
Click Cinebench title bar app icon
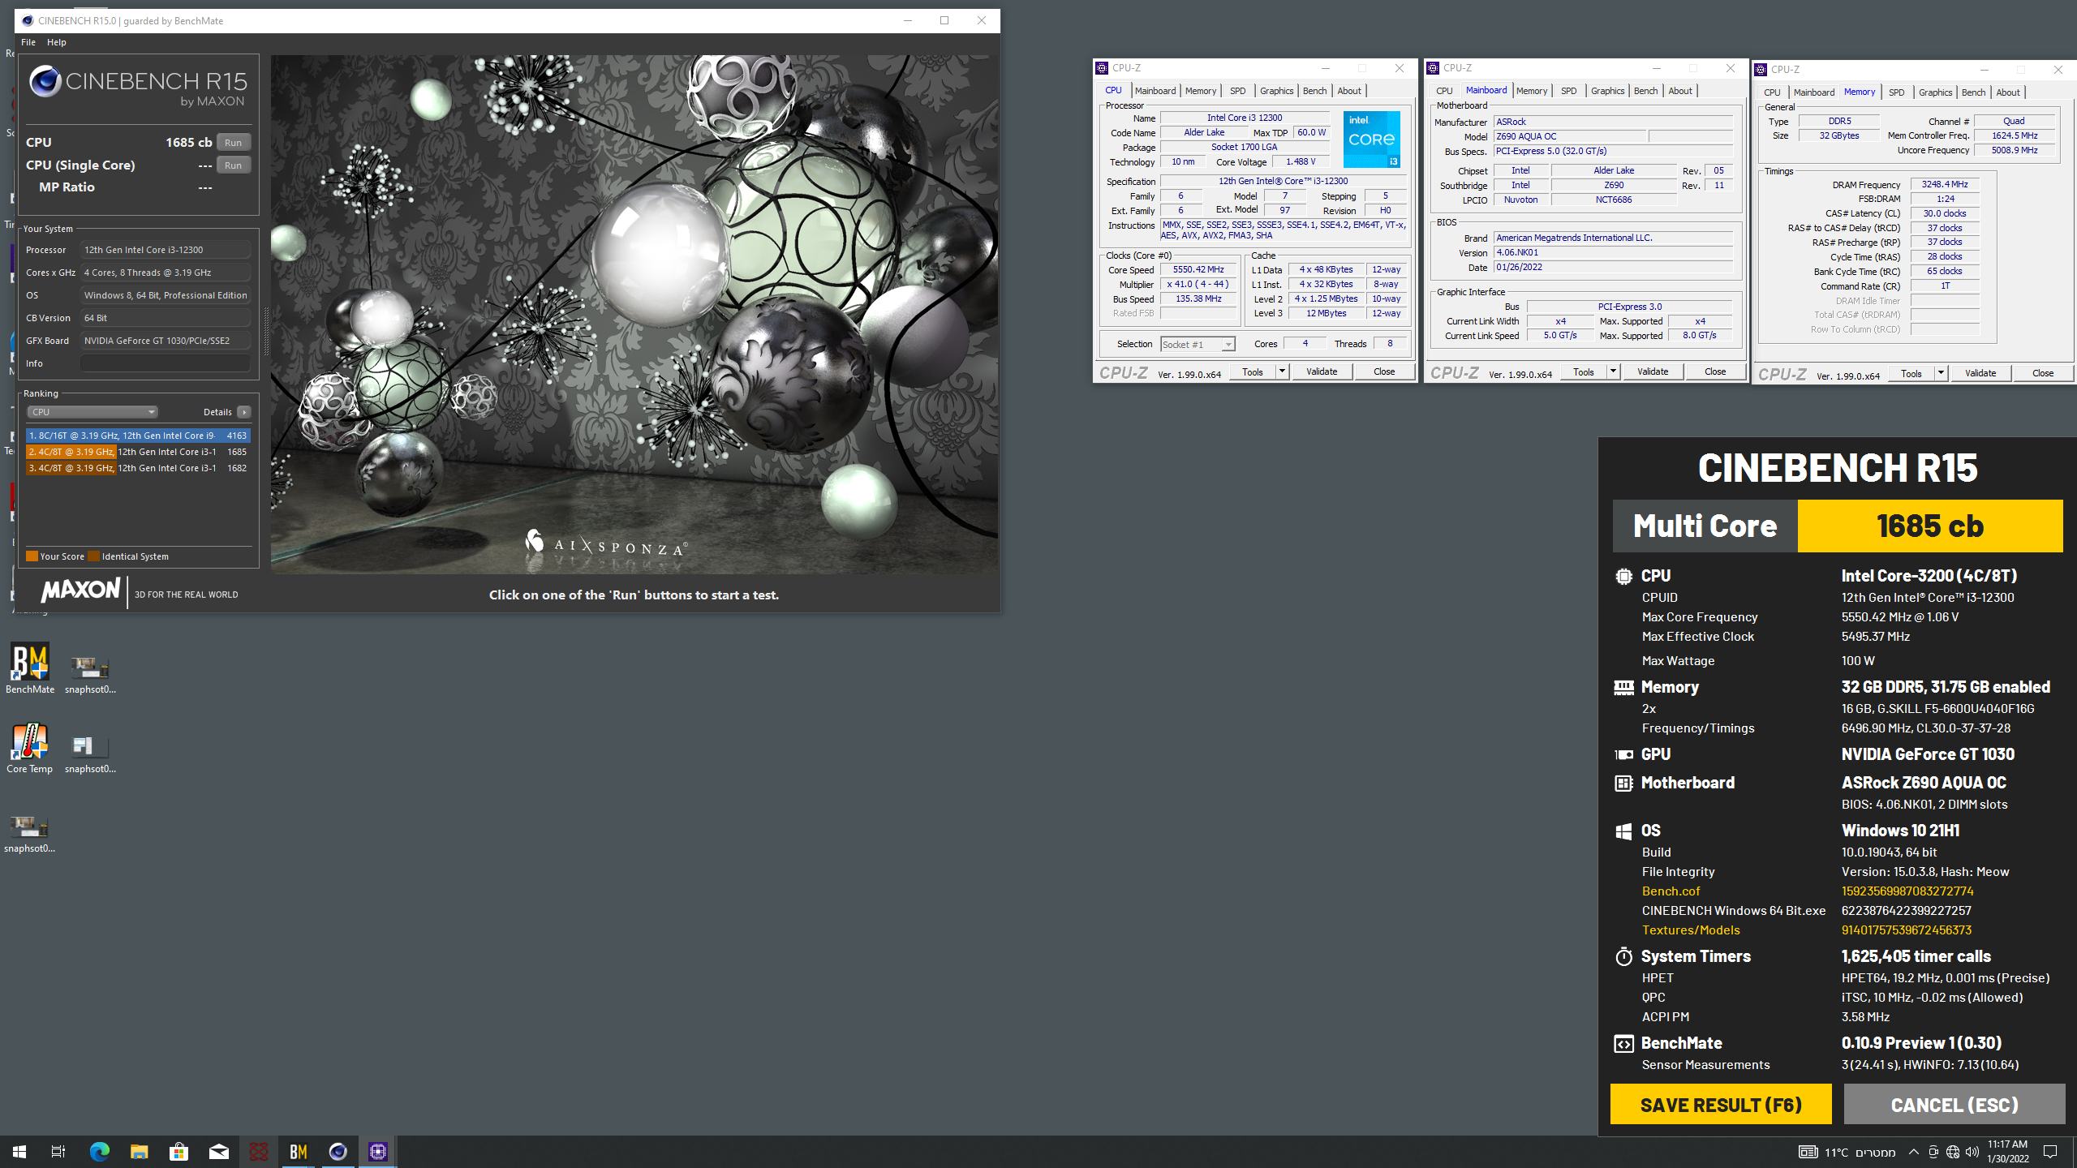(x=28, y=20)
